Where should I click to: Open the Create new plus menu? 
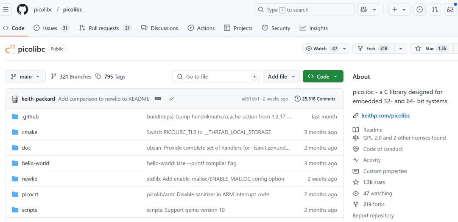pyautogui.click(x=399, y=10)
